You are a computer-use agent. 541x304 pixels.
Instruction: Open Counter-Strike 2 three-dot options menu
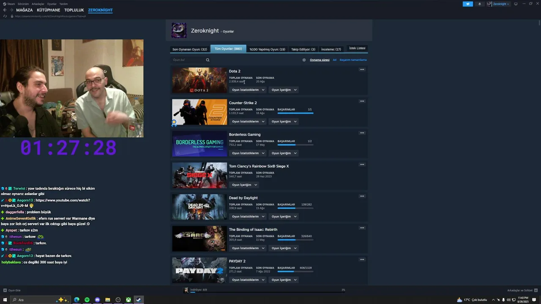tap(362, 101)
